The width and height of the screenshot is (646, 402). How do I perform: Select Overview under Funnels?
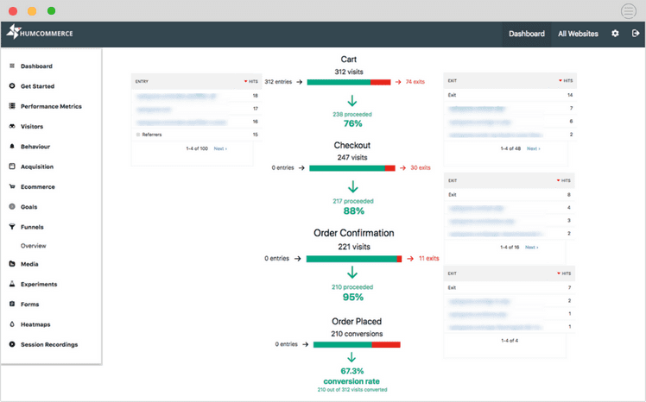[33, 246]
